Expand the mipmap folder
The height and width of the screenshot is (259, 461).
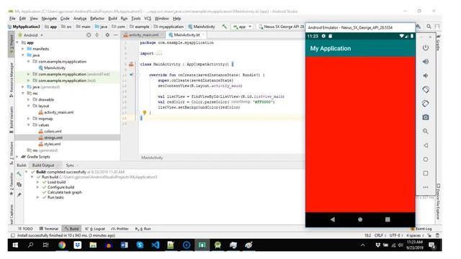[29, 119]
